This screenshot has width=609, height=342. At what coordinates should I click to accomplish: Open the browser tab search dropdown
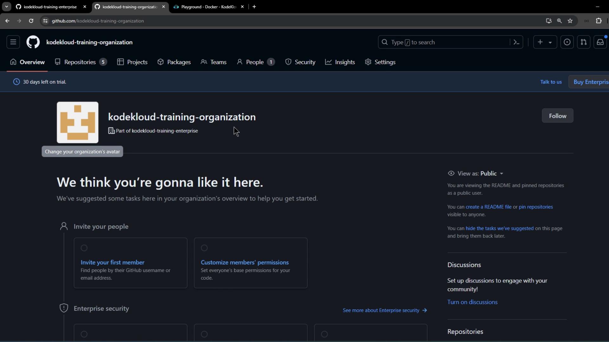tap(6, 7)
